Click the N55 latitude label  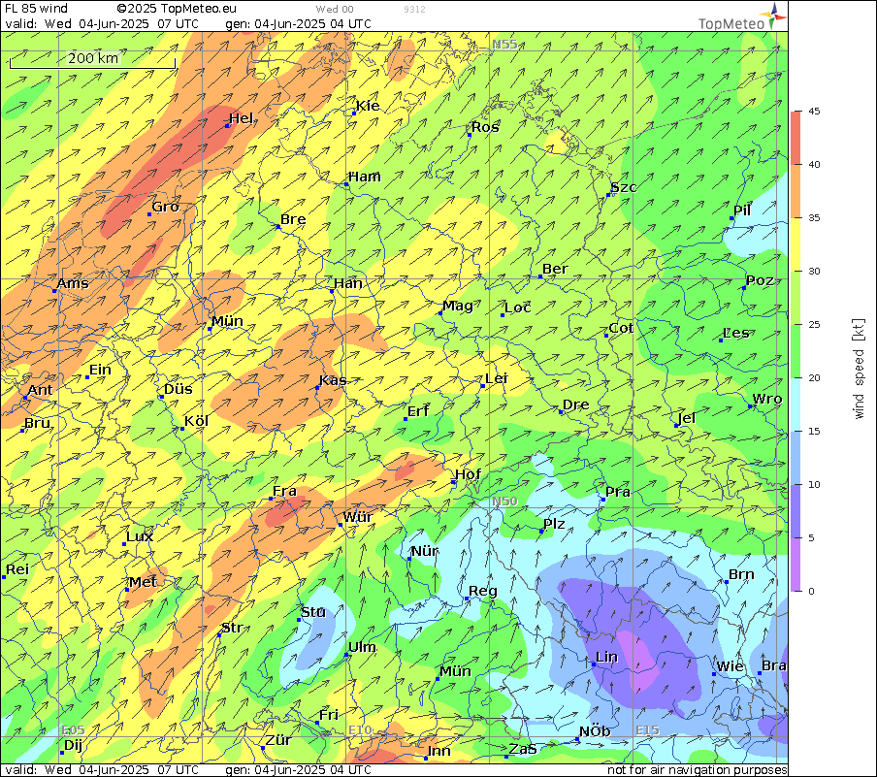tap(504, 45)
